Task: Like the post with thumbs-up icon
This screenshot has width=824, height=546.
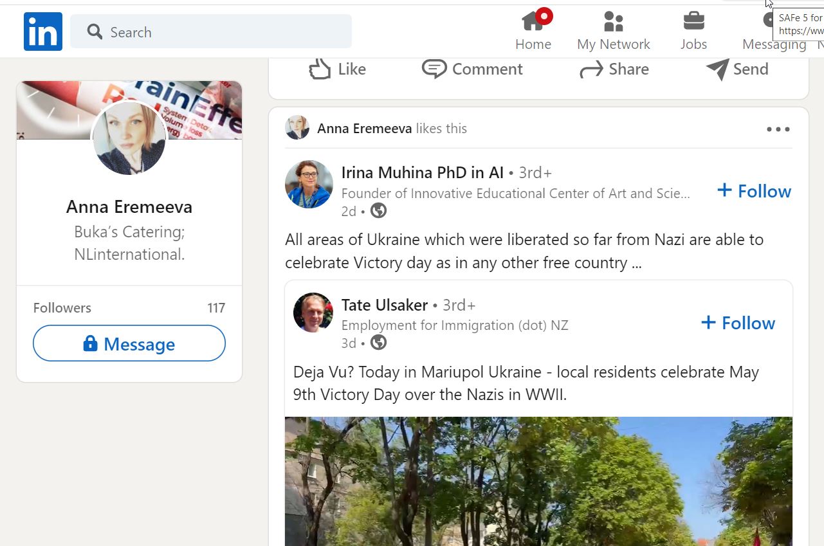Action: point(320,69)
